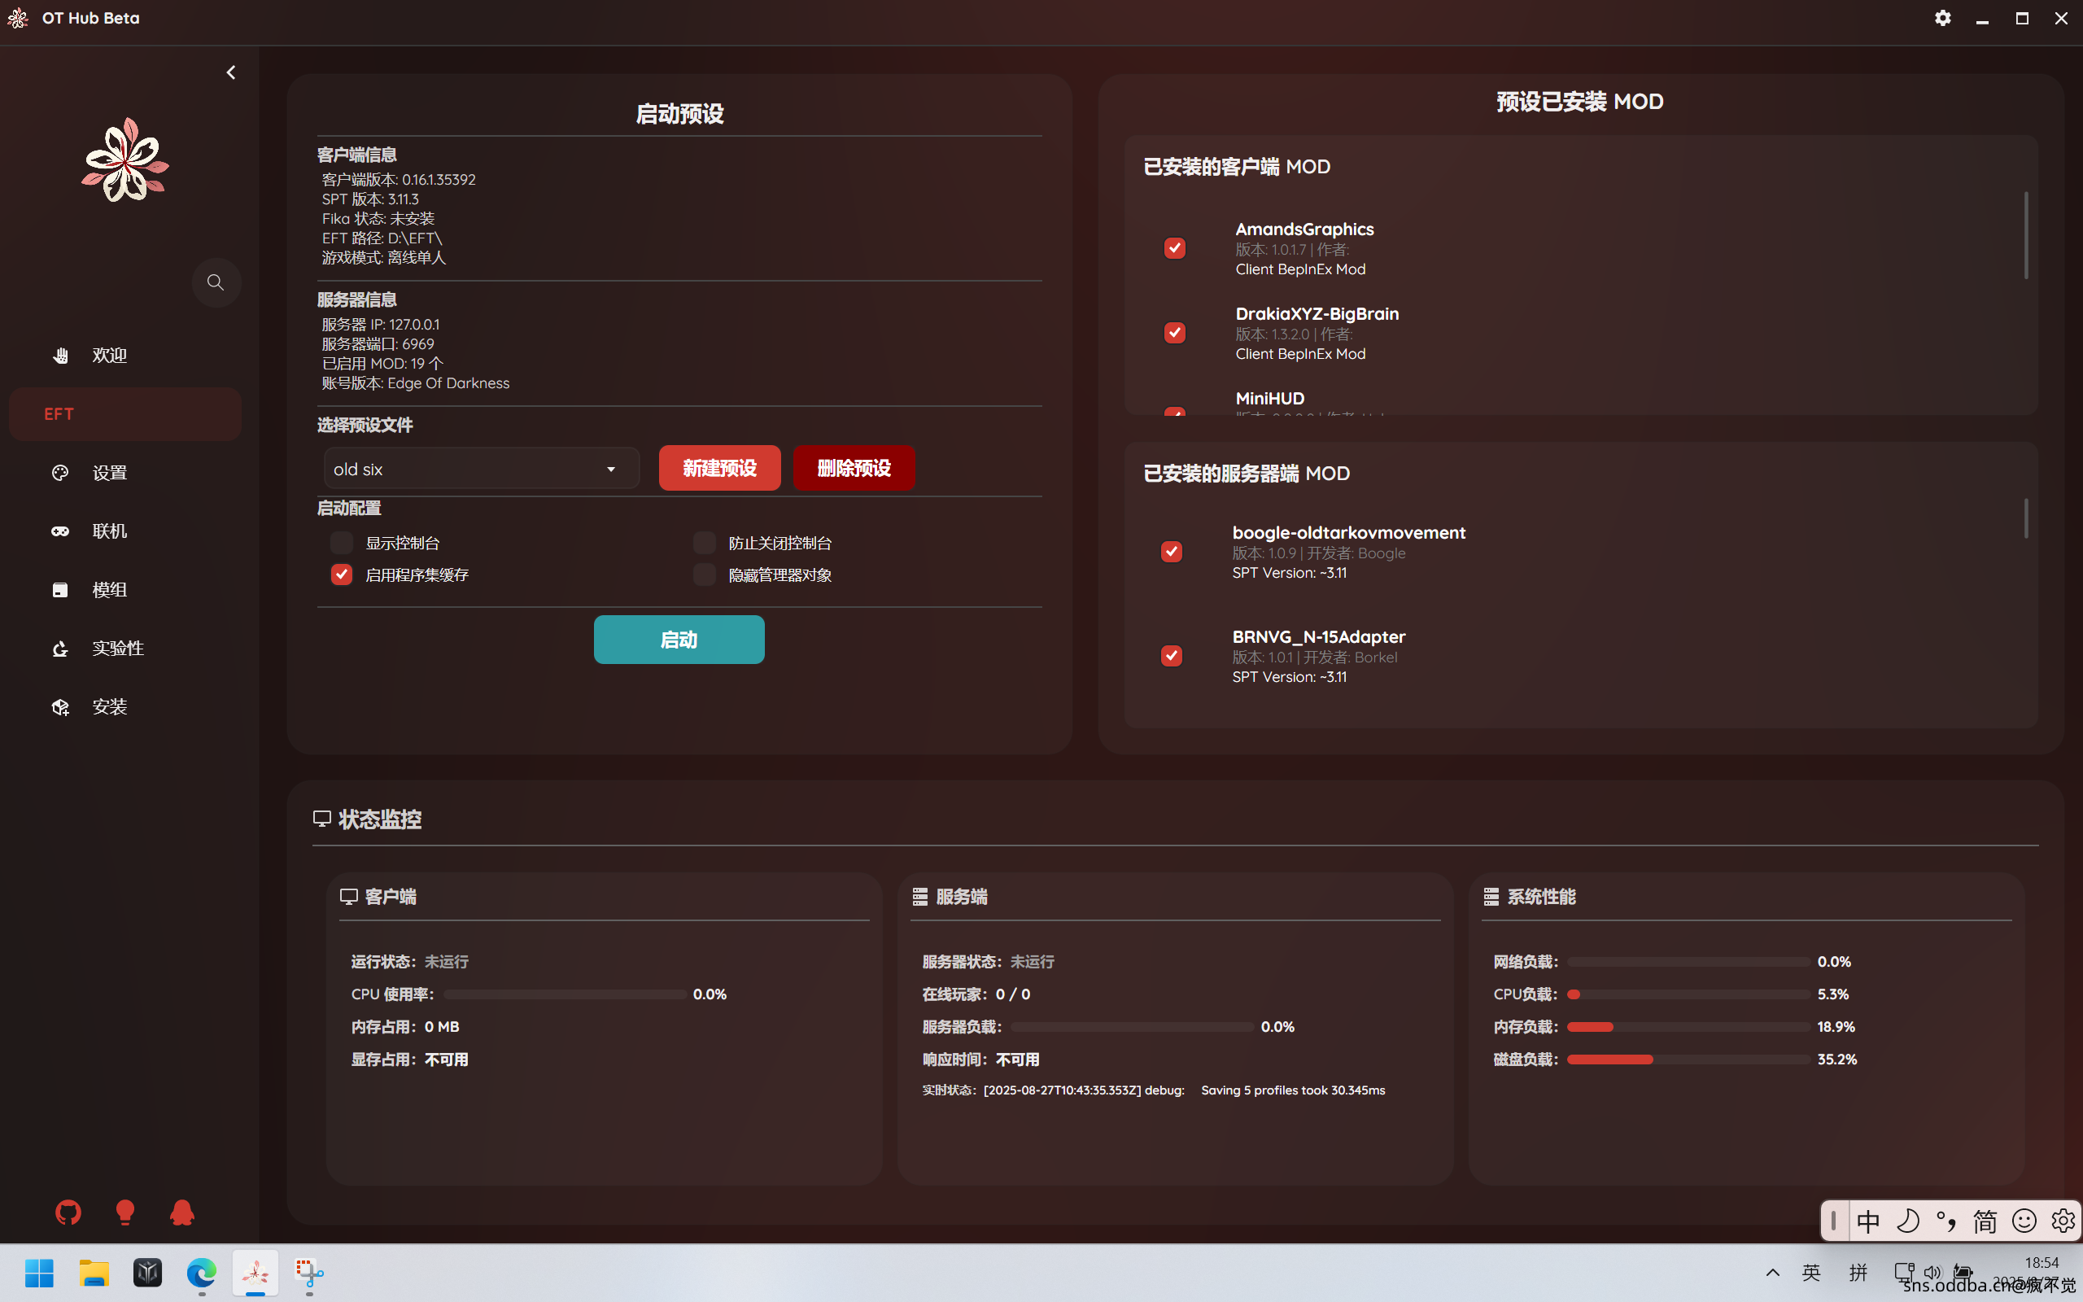Image resolution: width=2083 pixels, height=1302 pixels.
Task: Click the red lightbulb icon
Action: click(x=124, y=1212)
